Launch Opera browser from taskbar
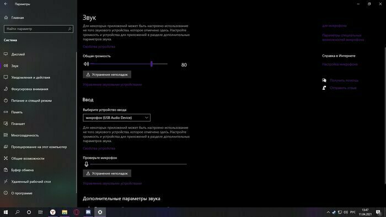This screenshot has height=217, width=386. 76,212
